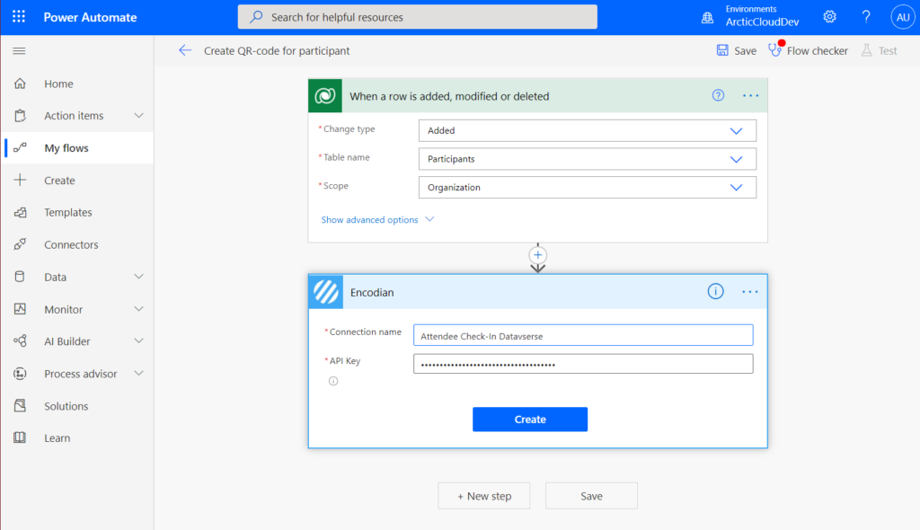The height and width of the screenshot is (530, 920).
Task: Click the Action items clipboard icon
Action: click(20, 116)
